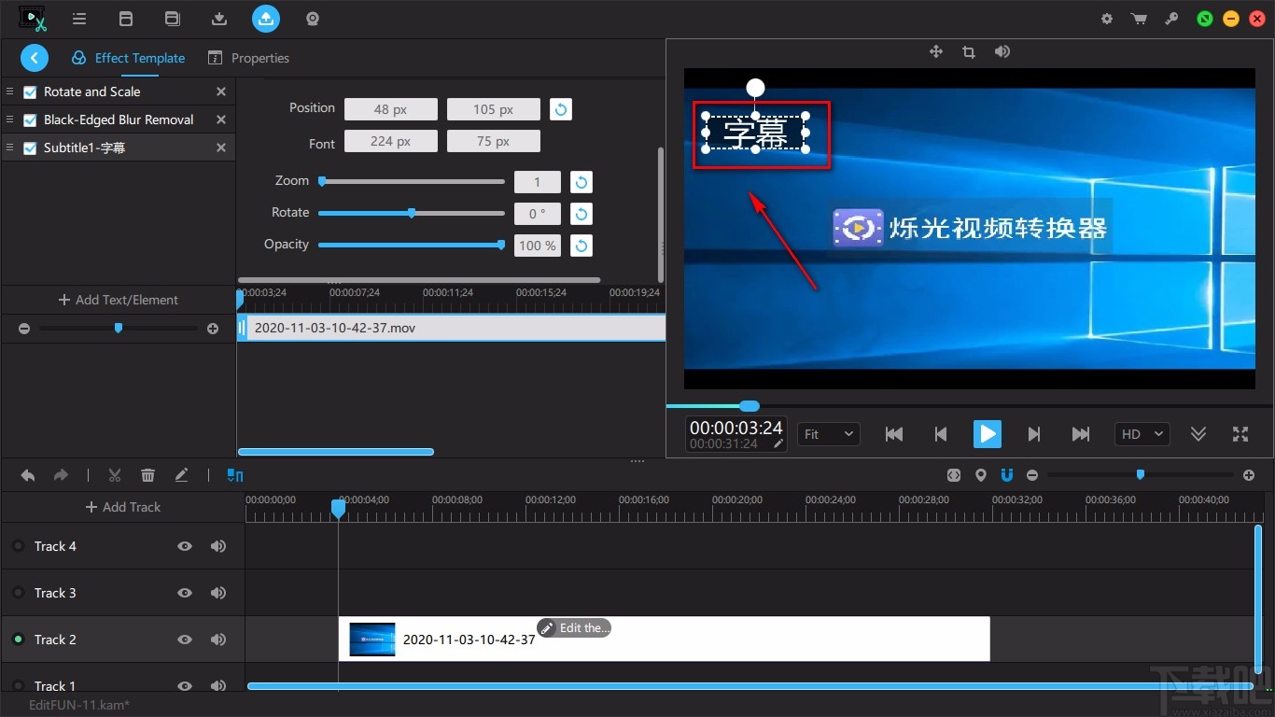Expand the double-chevron options under preview
This screenshot has width=1275, height=717.
pyautogui.click(x=1198, y=434)
